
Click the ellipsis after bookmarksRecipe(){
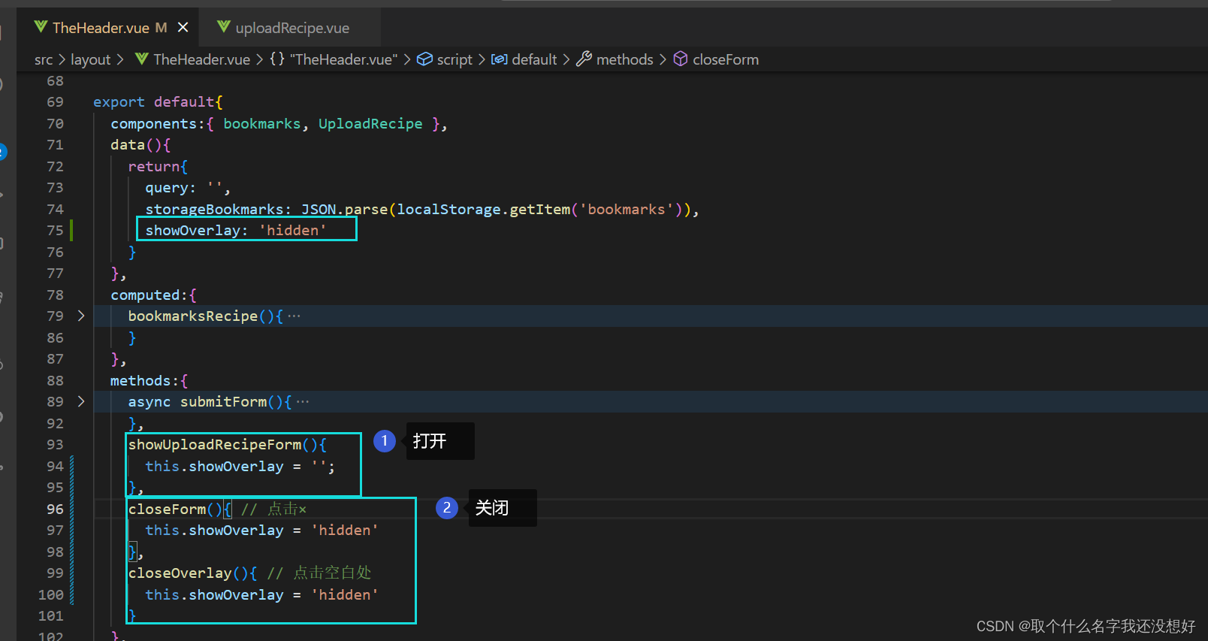[294, 316]
